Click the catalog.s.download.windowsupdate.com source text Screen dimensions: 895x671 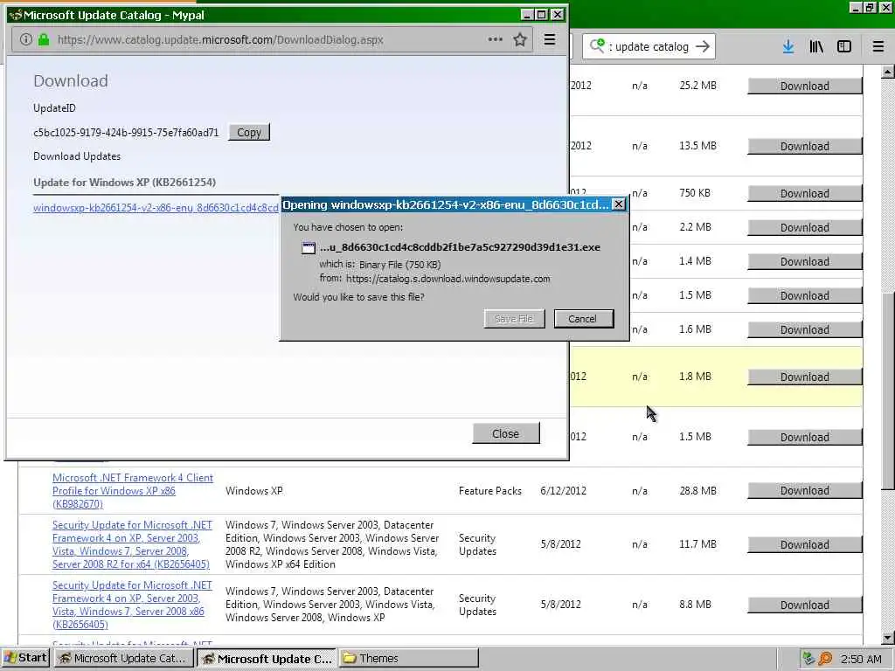point(448,279)
